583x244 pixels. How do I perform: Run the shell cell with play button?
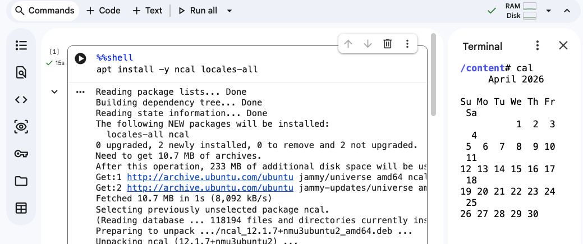tap(80, 58)
